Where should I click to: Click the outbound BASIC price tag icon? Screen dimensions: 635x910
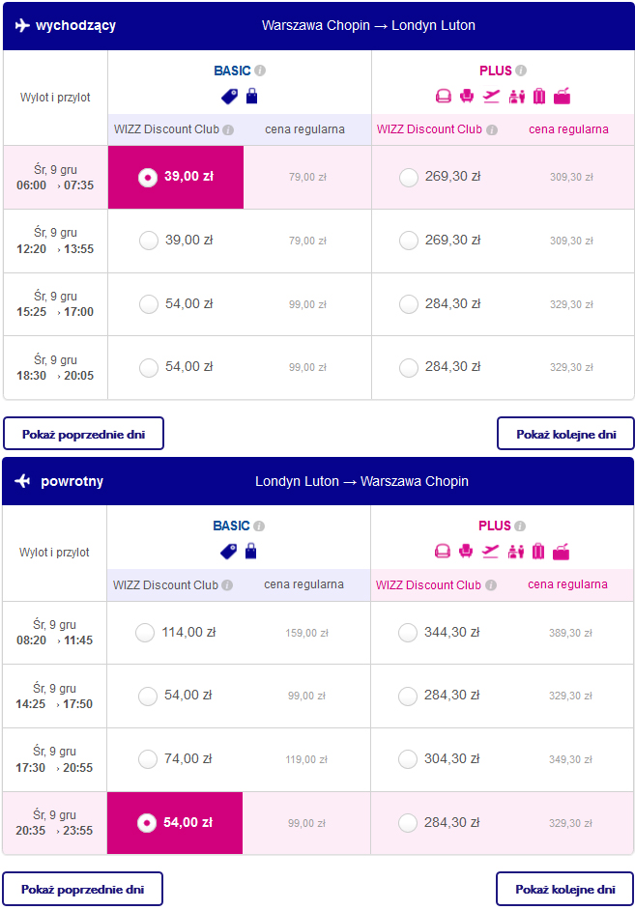229,97
